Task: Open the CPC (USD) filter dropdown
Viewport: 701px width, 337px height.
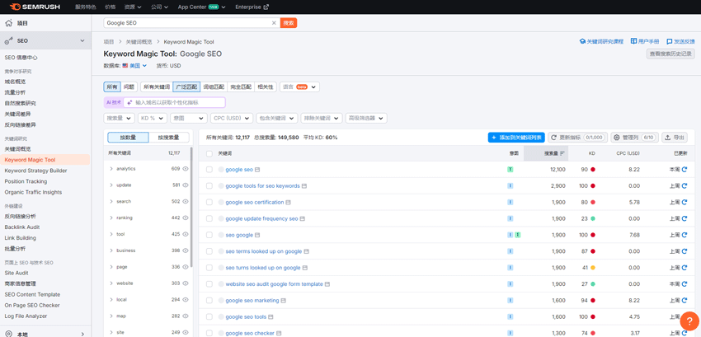Action: click(232, 118)
